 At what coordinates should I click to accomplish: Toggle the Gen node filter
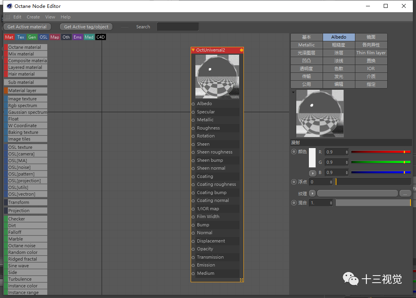click(32, 37)
